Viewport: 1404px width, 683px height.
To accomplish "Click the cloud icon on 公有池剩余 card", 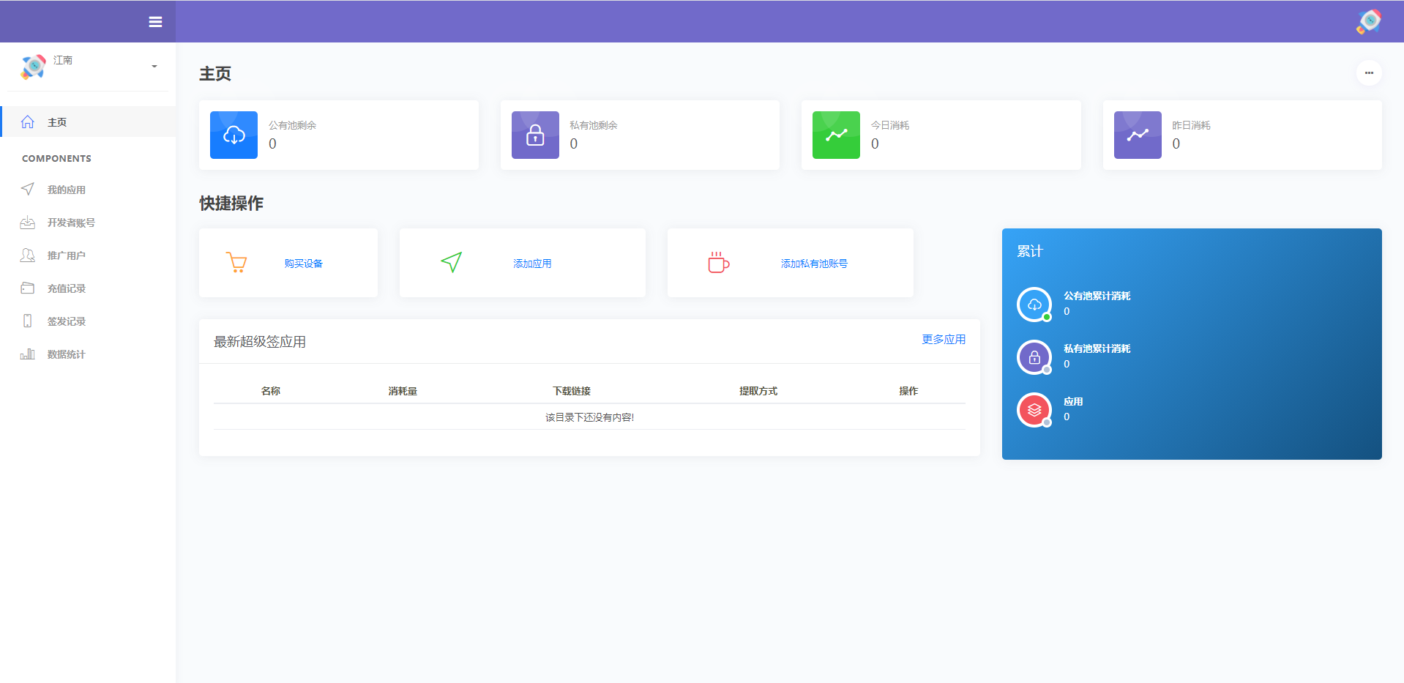I will click(234, 135).
